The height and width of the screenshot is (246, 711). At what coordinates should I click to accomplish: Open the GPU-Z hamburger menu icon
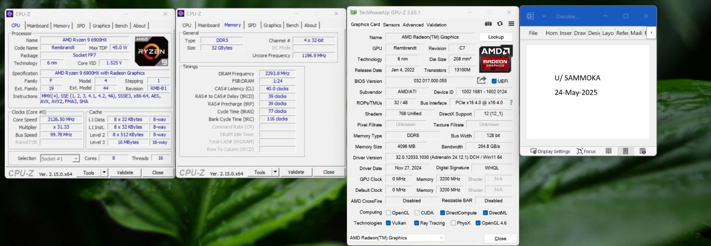[x=511, y=24]
